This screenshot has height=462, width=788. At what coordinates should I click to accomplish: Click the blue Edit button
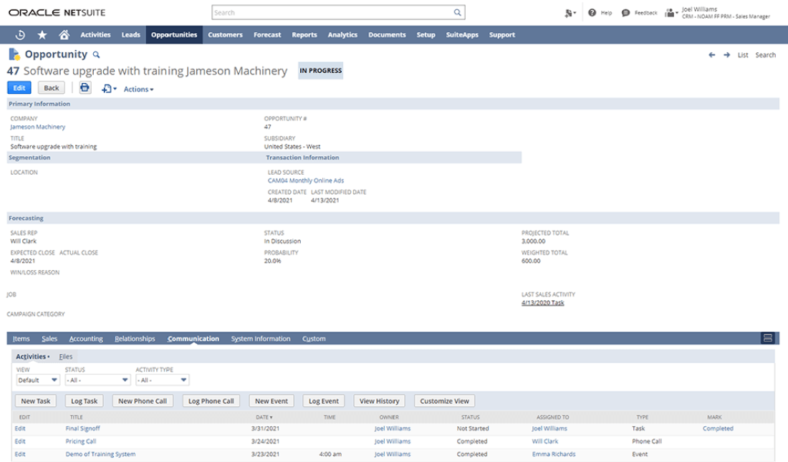click(19, 88)
